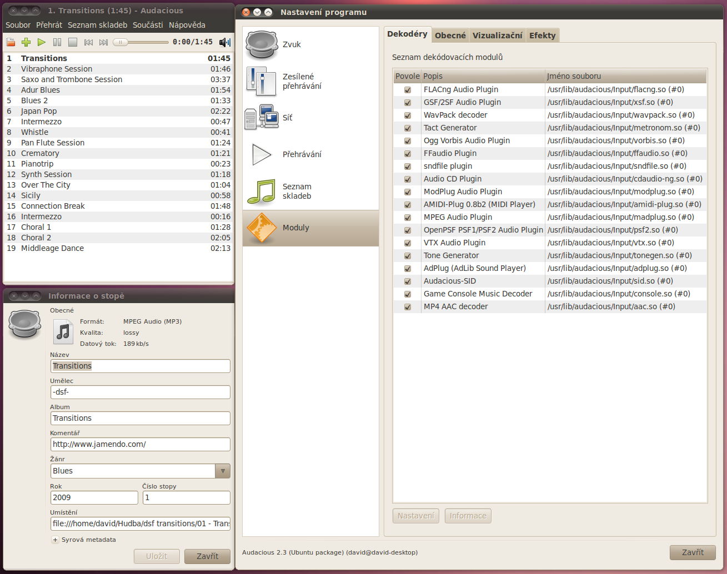Open the Součásti menu

coord(148,25)
